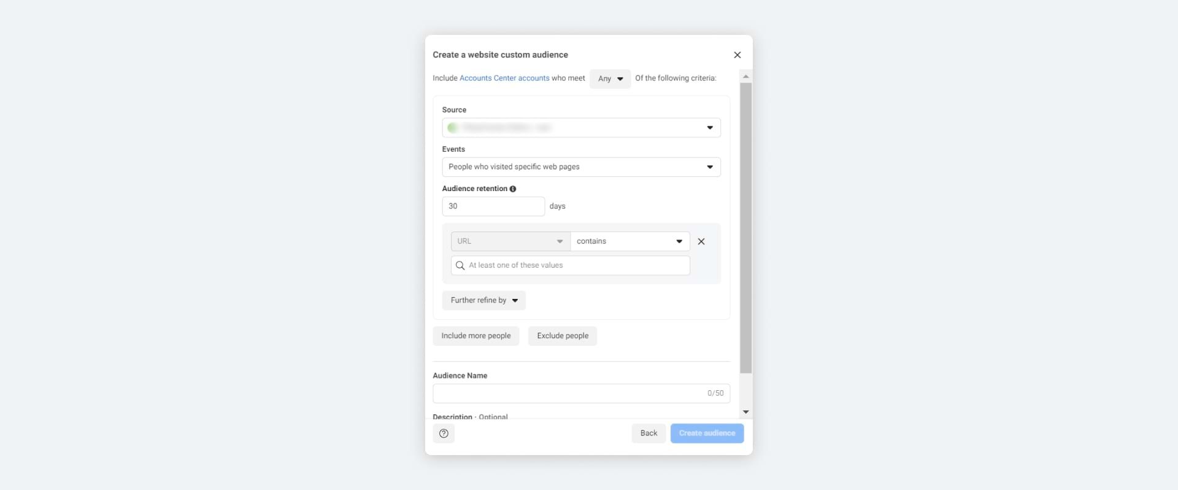Click the dialog vertical scrollbar thumb

746,228
